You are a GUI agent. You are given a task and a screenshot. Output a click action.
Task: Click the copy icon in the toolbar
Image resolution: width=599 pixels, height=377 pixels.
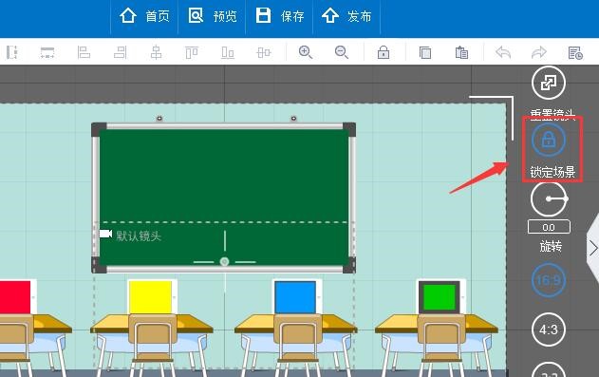click(424, 52)
